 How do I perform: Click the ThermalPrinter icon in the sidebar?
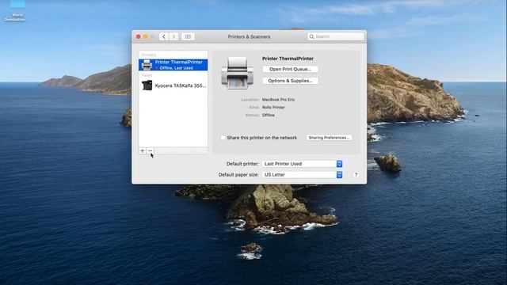click(147, 65)
